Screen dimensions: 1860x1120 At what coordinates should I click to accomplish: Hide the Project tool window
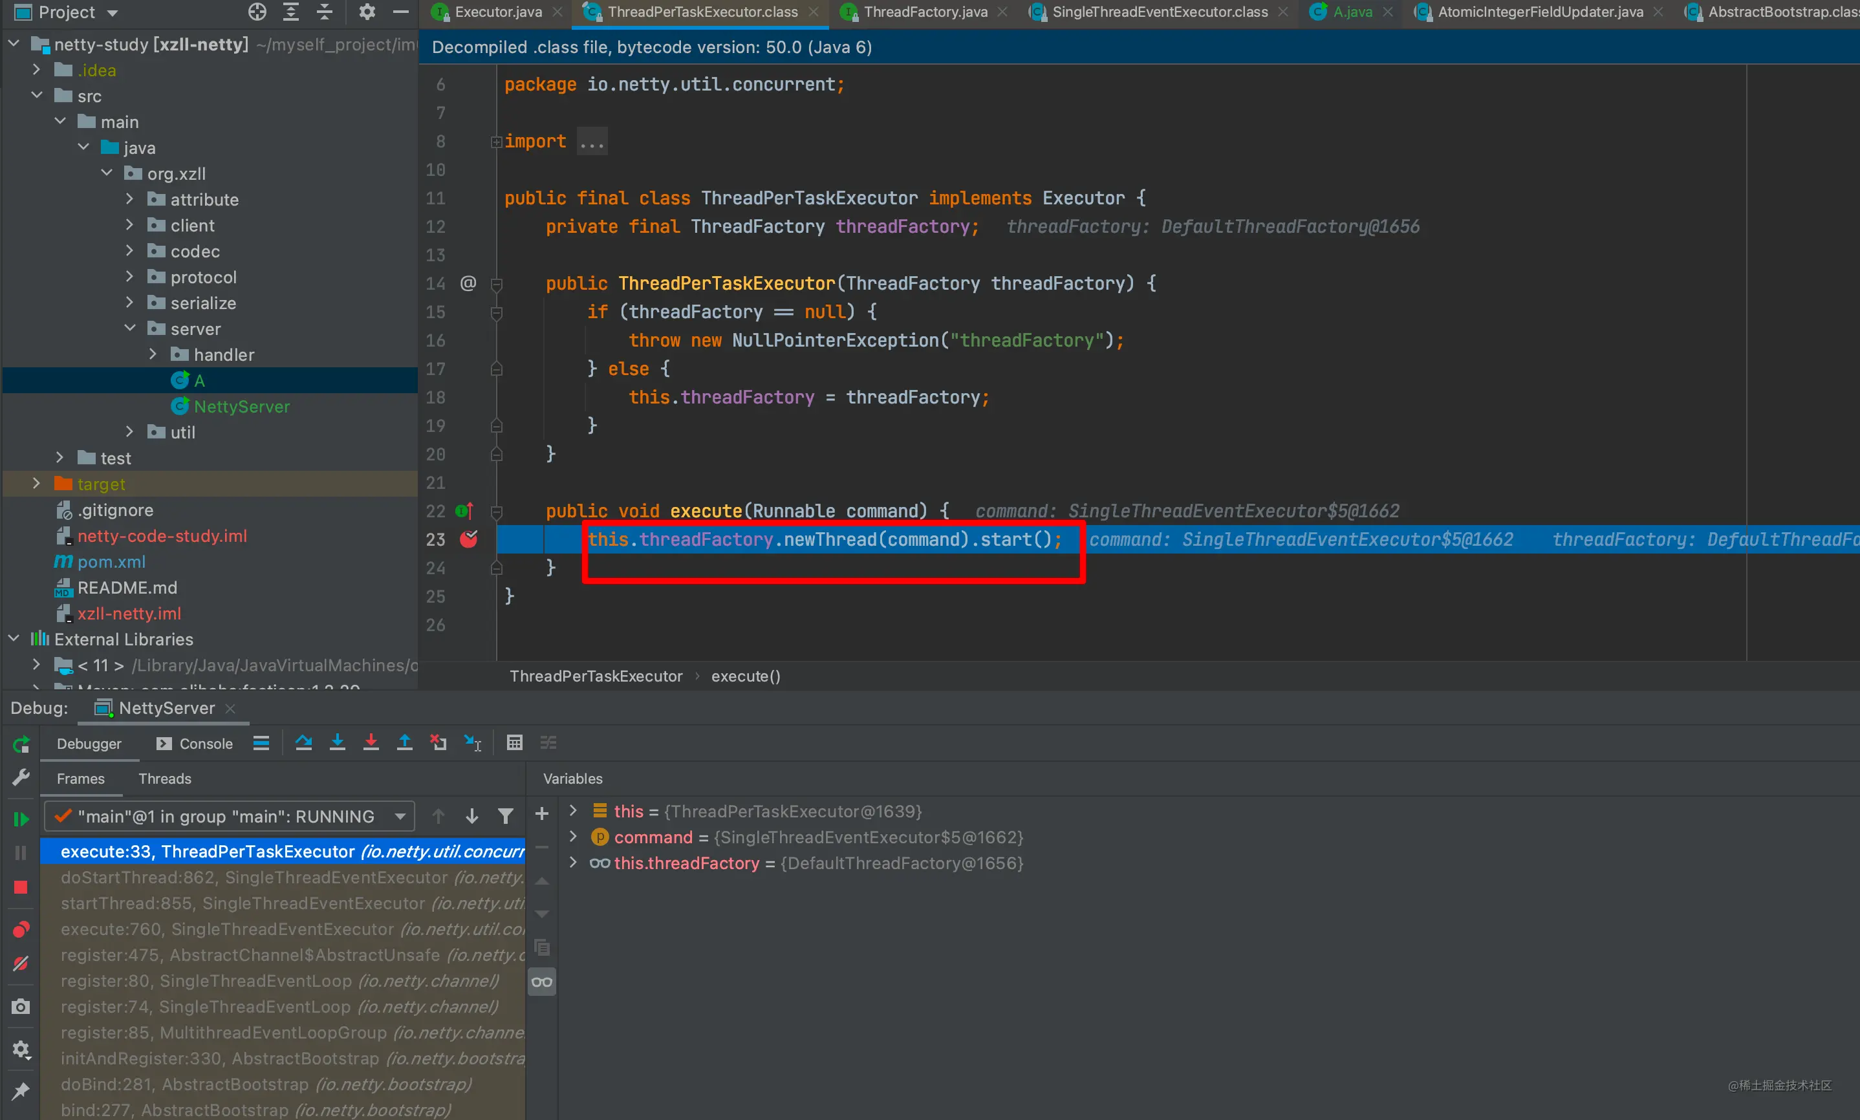click(x=401, y=12)
